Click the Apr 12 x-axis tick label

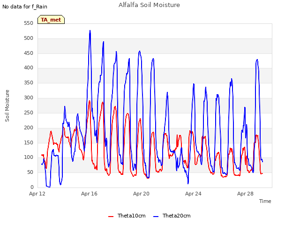coord(37,194)
